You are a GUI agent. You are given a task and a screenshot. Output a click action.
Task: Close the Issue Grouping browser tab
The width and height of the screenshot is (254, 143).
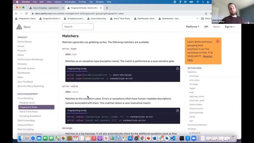coord(63,8)
